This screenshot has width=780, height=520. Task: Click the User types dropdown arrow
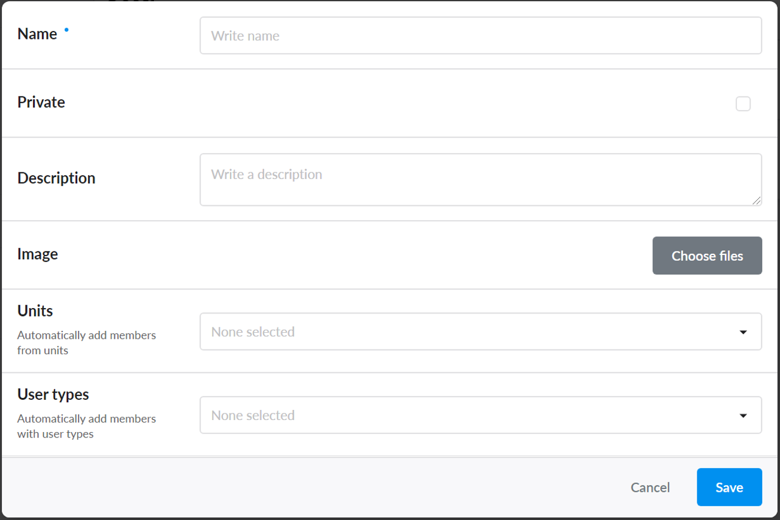(x=743, y=416)
